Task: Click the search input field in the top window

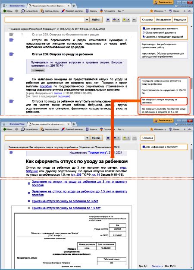Action: (45, 19)
